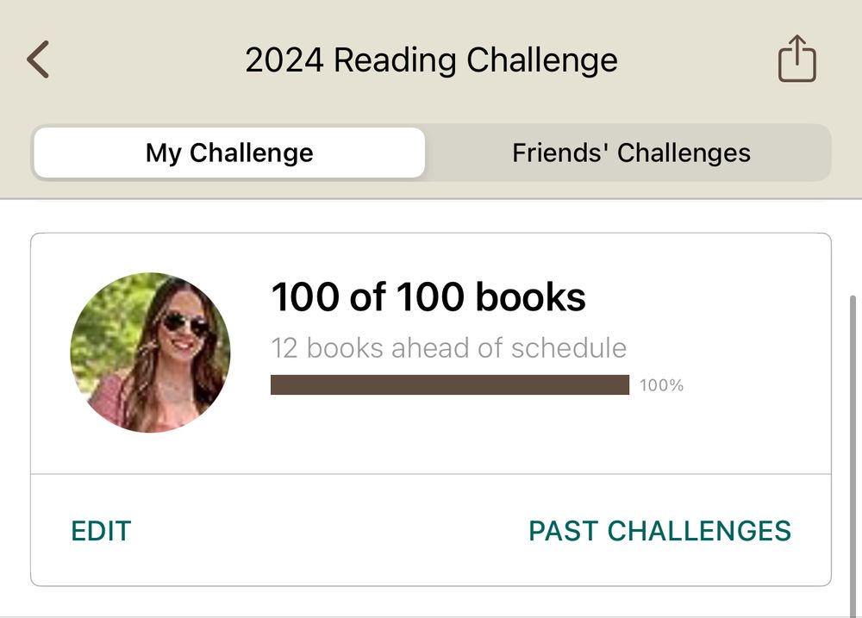The height and width of the screenshot is (618, 862).
Task: Open the circular profile photo
Action: (x=150, y=353)
